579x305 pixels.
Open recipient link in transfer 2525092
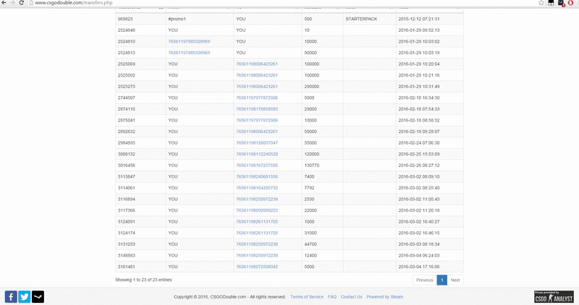pyautogui.click(x=257, y=75)
